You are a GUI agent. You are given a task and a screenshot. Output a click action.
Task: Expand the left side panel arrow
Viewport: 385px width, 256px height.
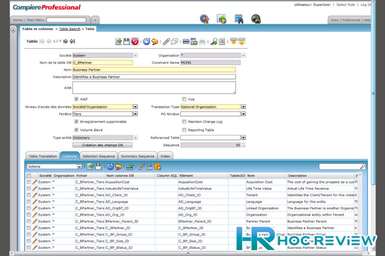[13, 30]
